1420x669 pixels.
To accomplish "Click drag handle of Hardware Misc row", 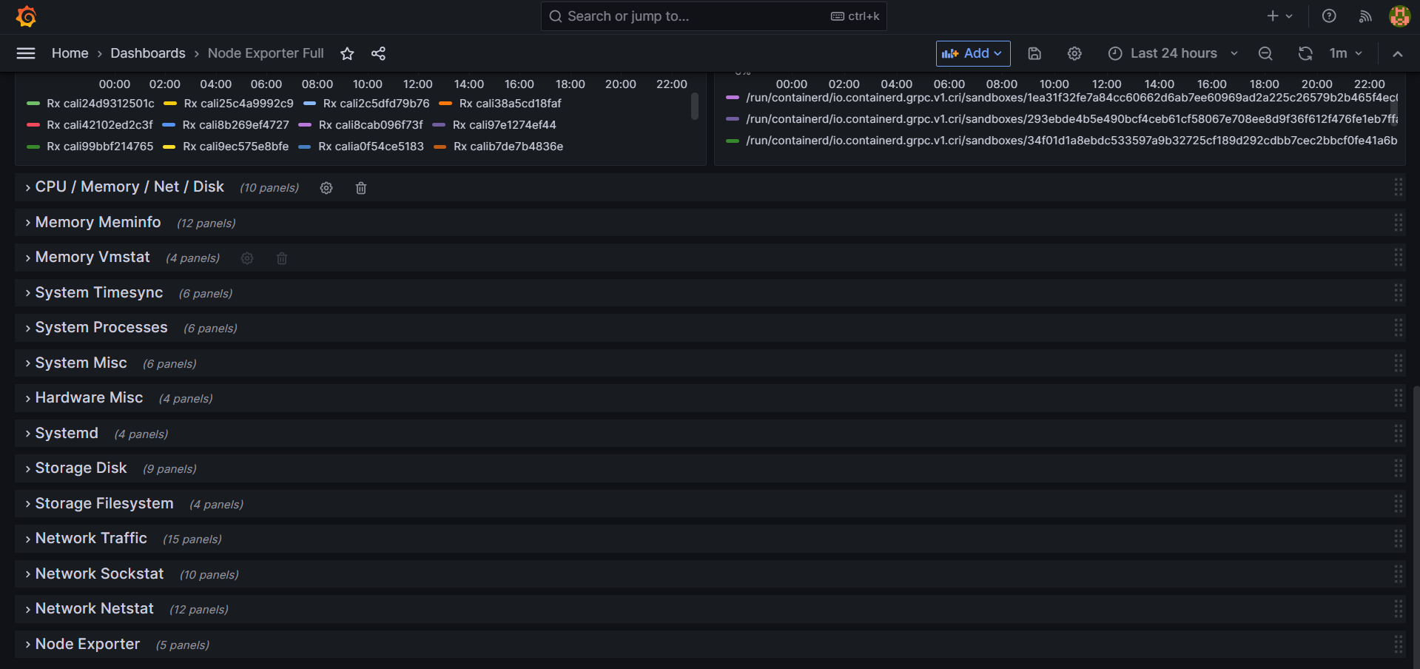I will pos(1398,397).
